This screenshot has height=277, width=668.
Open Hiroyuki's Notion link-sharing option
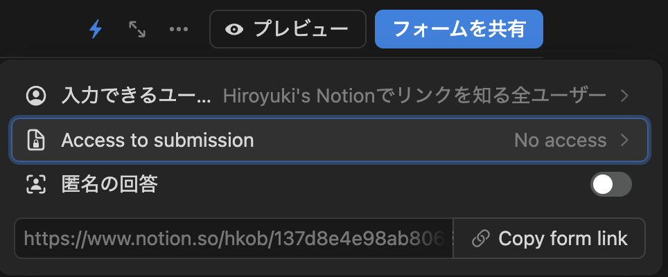point(414,96)
